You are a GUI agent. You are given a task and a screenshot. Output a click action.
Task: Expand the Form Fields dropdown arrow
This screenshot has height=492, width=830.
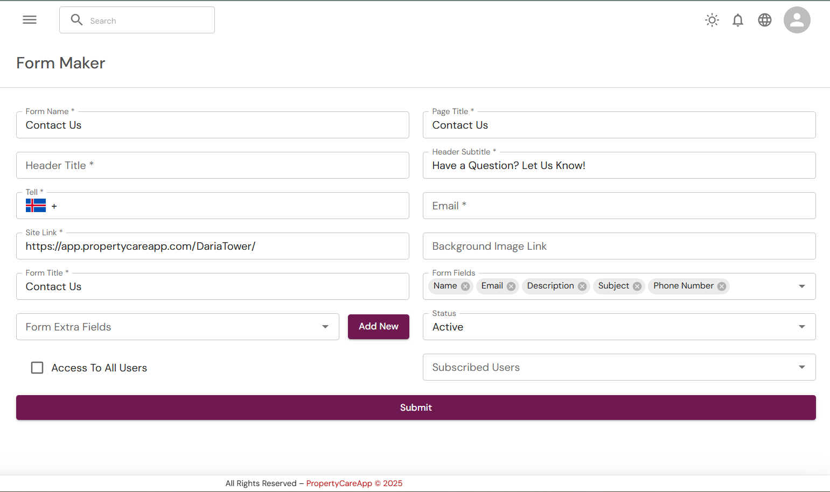[801, 286]
